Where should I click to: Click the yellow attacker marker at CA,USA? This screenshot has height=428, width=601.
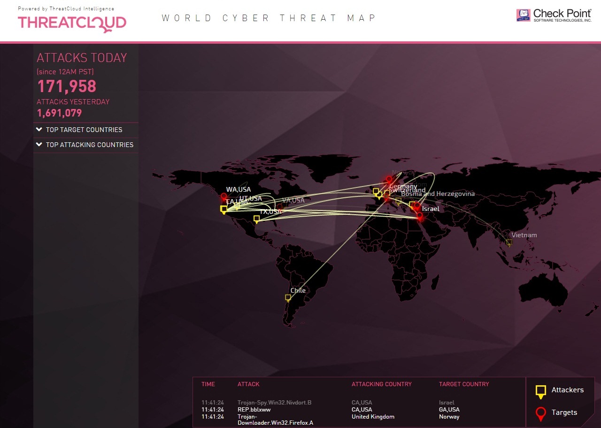tap(223, 210)
